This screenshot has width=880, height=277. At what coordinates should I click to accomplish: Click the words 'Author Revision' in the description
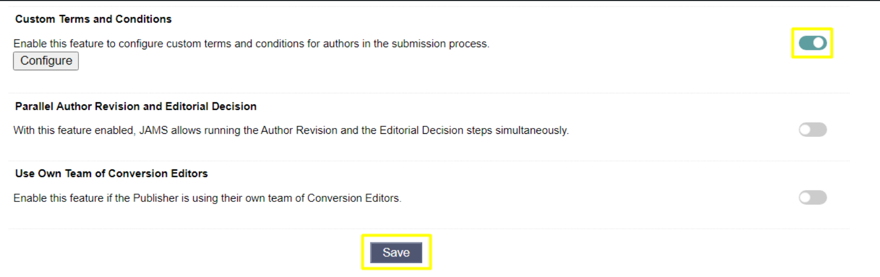299,130
